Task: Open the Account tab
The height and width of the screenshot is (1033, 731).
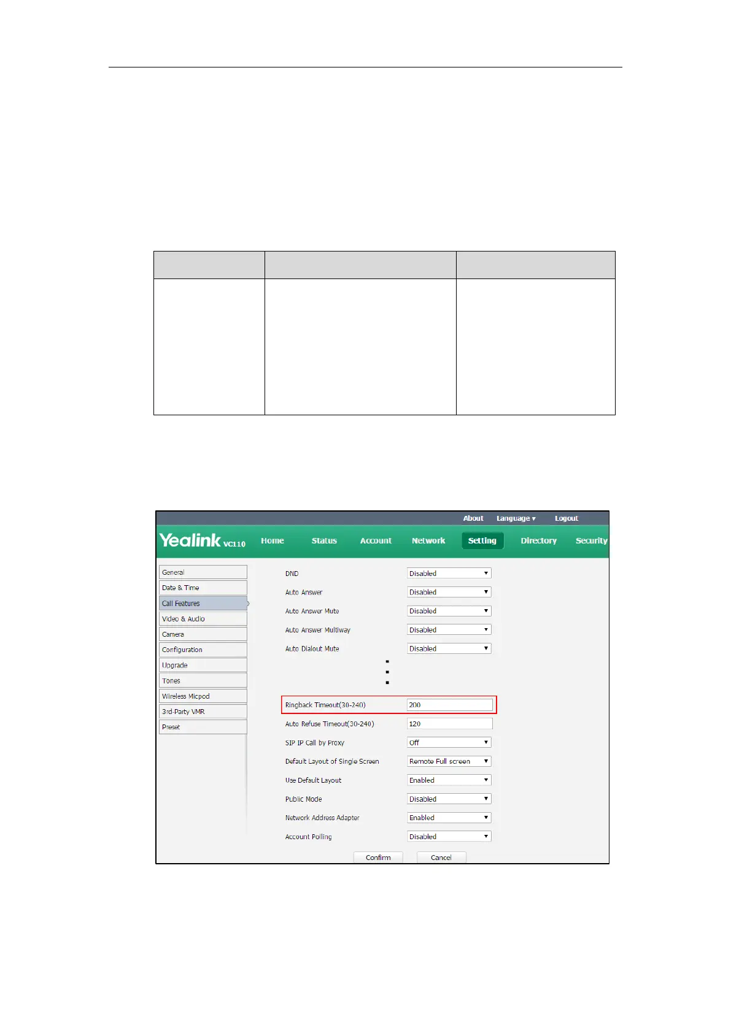Action: point(376,540)
